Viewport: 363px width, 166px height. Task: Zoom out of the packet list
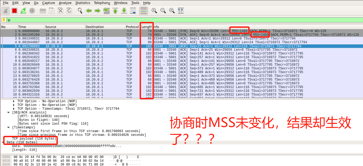[163, 11]
